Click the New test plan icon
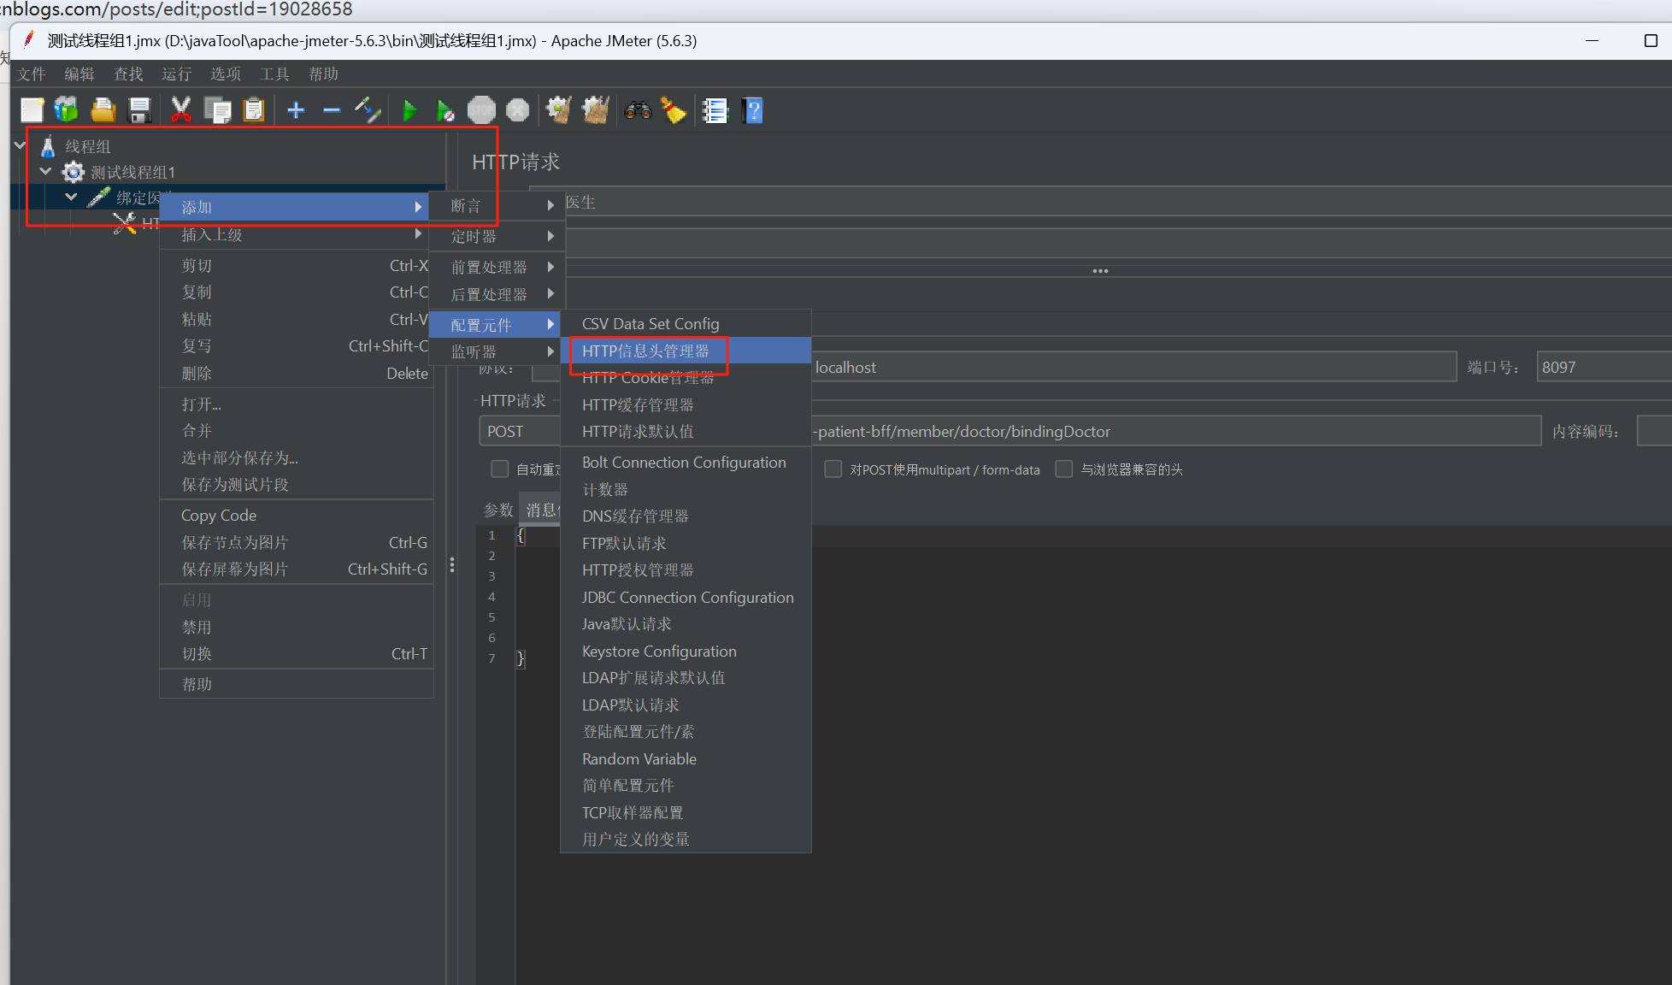The height and width of the screenshot is (985, 1672). (32, 110)
